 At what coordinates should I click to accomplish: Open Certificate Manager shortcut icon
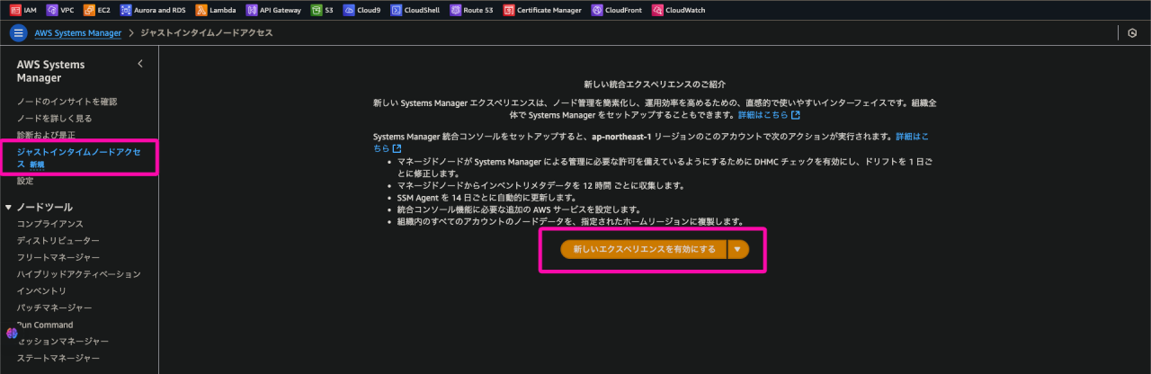click(x=509, y=10)
